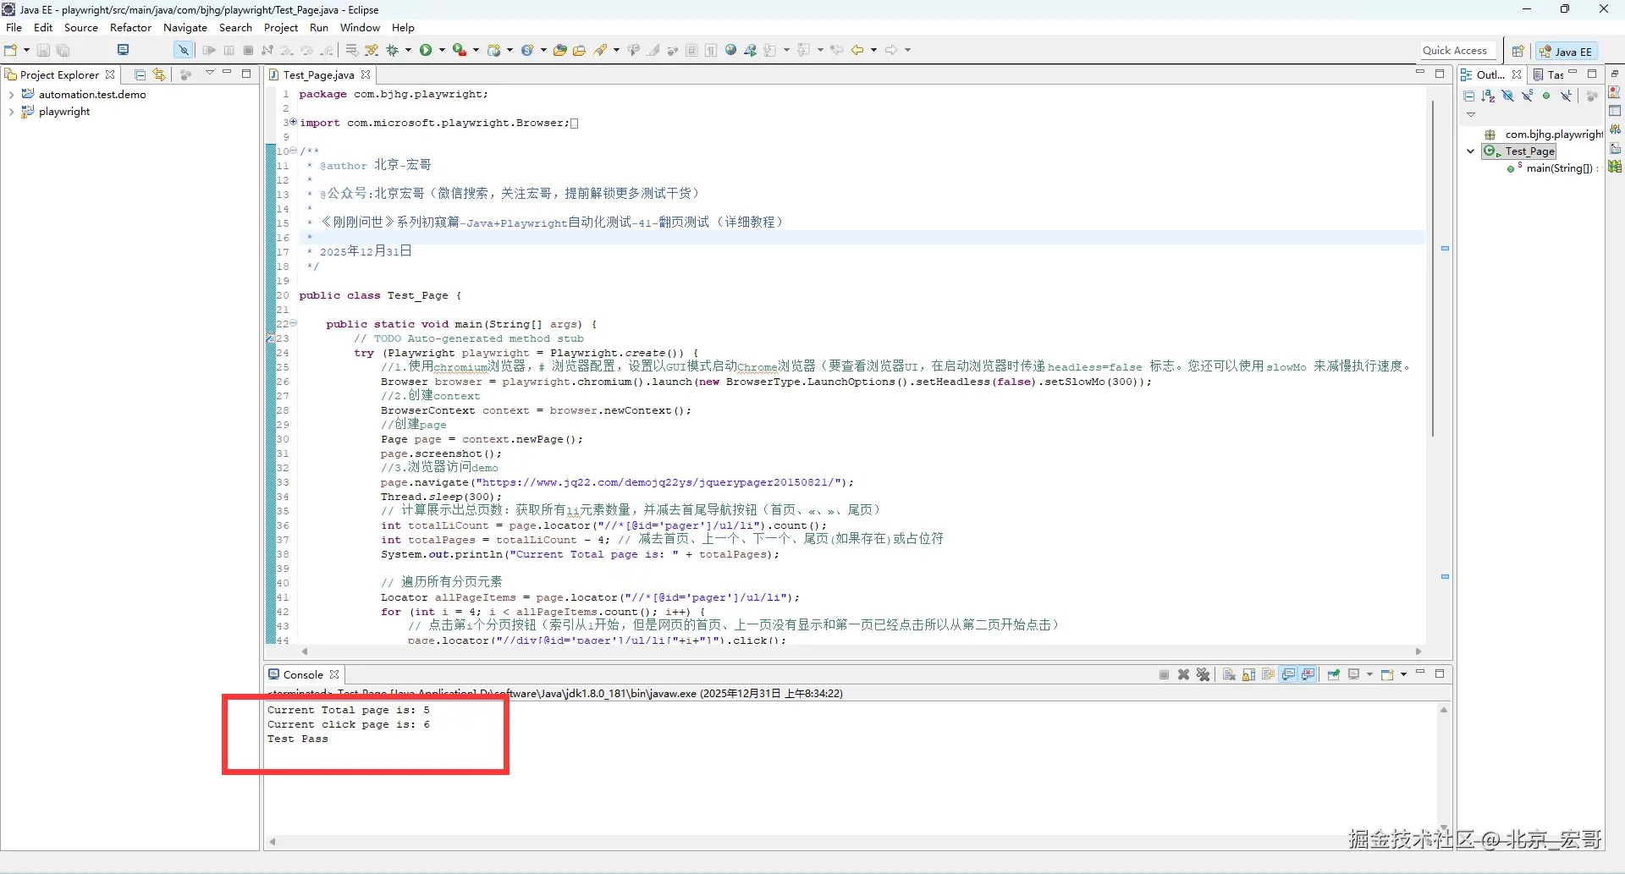
Task: Open the Source menu
Action: (81, 28)
